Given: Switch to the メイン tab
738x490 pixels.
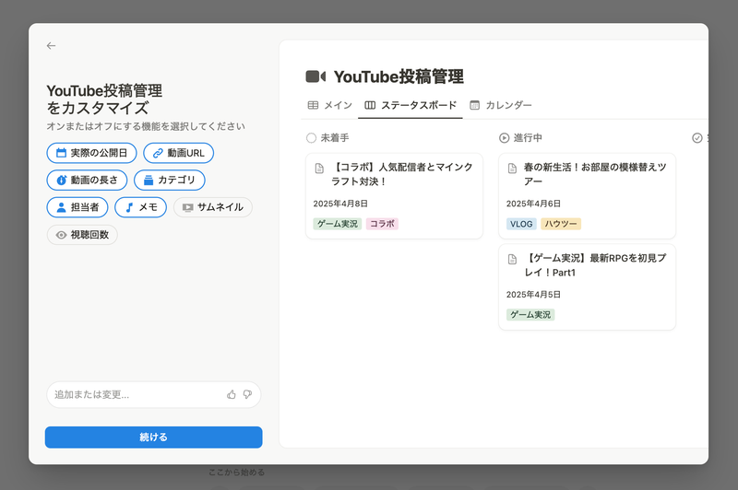Looking at the screenshot, I should pos(329,105).
